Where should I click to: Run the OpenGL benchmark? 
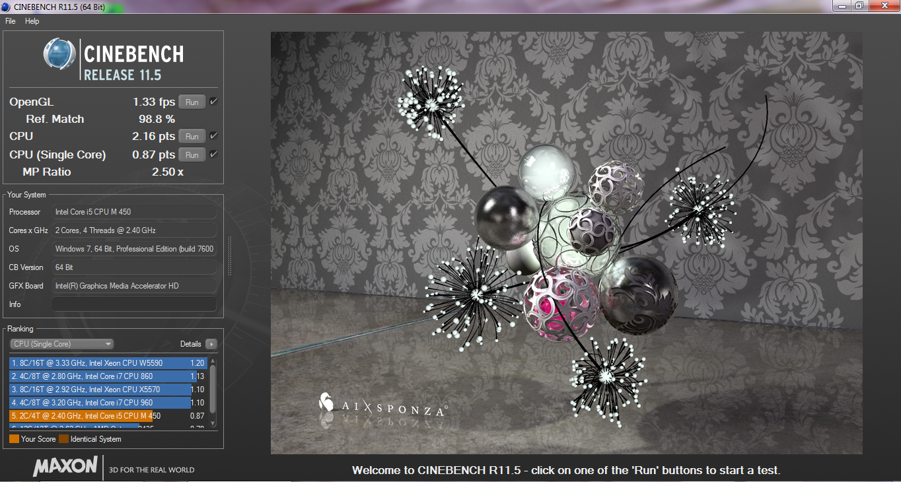[x=192, y=102]
